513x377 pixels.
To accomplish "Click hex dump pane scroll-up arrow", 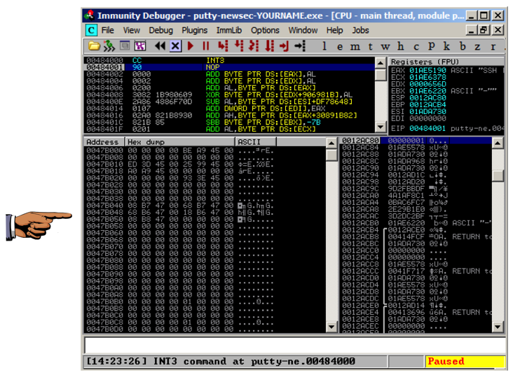I will (331, 143).
